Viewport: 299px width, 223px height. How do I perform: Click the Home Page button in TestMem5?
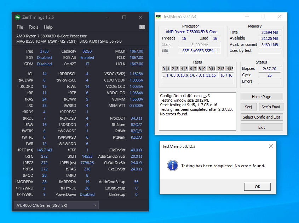tap(261, 97)
